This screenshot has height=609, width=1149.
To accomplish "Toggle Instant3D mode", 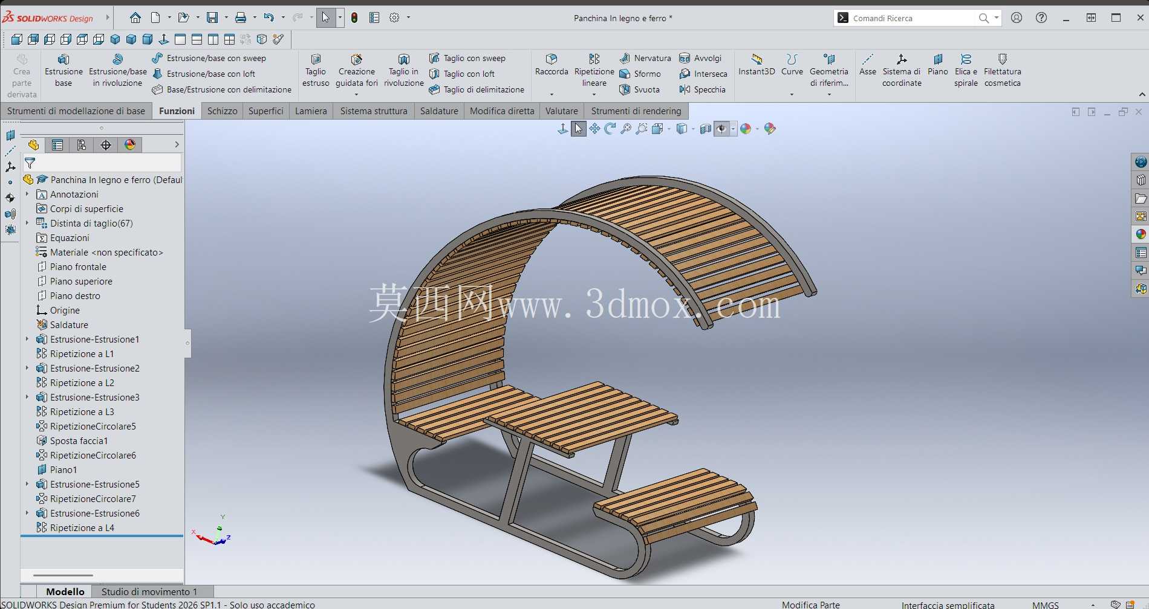I will (757, 65).
